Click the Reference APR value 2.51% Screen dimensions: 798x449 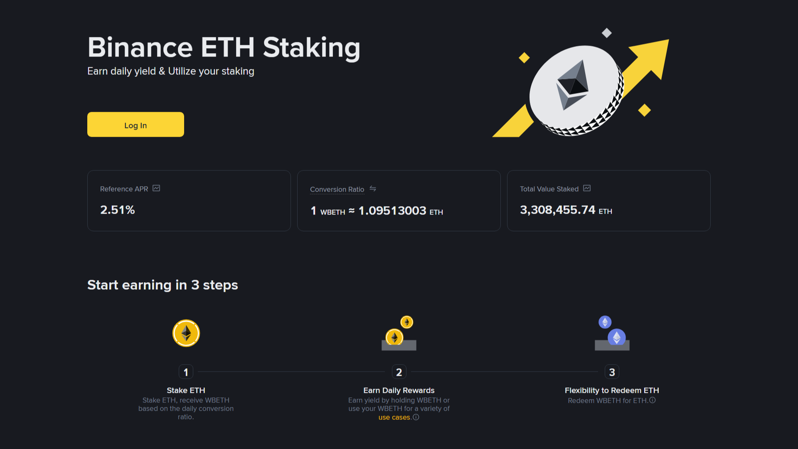[118, 210]
